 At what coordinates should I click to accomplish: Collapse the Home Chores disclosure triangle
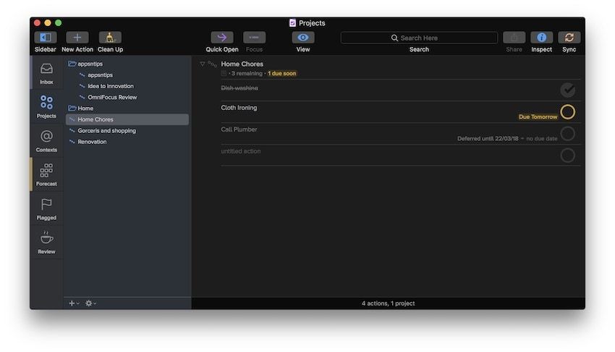pyautogui.click(x=203, y=64)
